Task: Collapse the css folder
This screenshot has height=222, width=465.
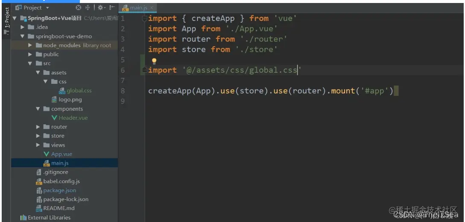Action: (x=45, y=81)
